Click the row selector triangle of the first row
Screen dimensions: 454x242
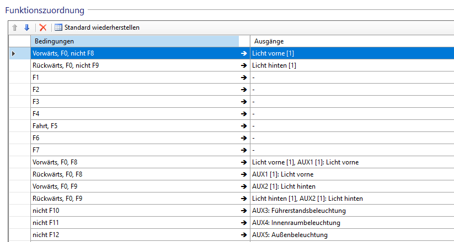tap(14, 53)
